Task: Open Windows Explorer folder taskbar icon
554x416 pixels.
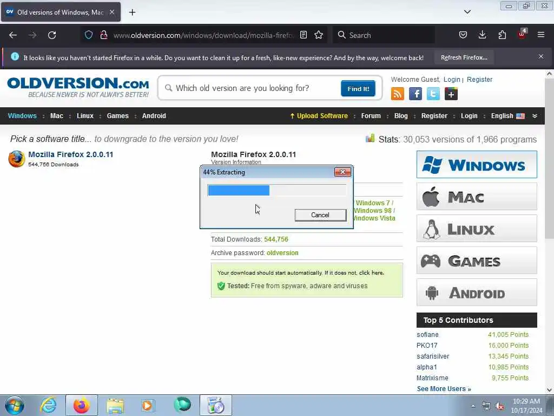Action: pyautogui.click(x=115, y=405)
